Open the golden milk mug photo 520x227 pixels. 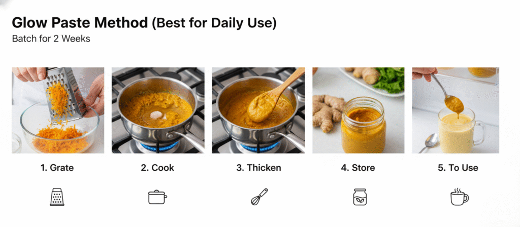[456, 110]
